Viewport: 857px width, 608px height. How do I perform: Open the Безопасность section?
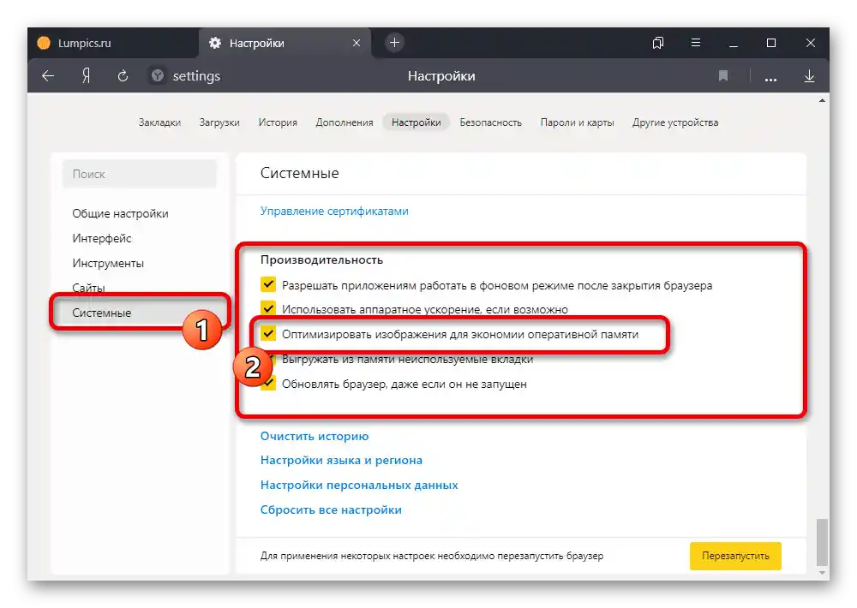(x=491, y=122)
